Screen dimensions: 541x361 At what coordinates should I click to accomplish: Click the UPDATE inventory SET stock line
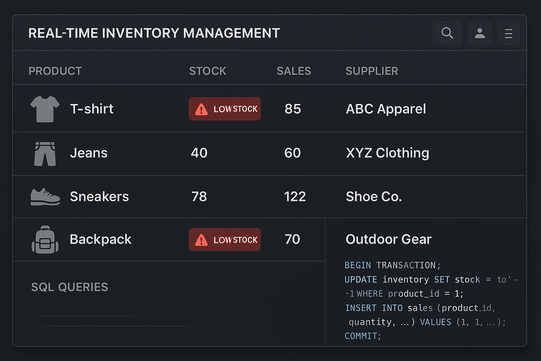431,280
